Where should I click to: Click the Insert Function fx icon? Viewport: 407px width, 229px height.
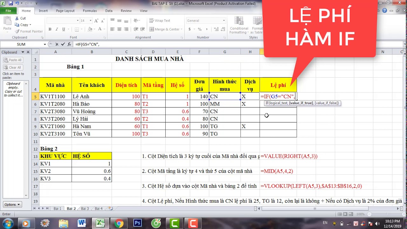tap(69, 44)
